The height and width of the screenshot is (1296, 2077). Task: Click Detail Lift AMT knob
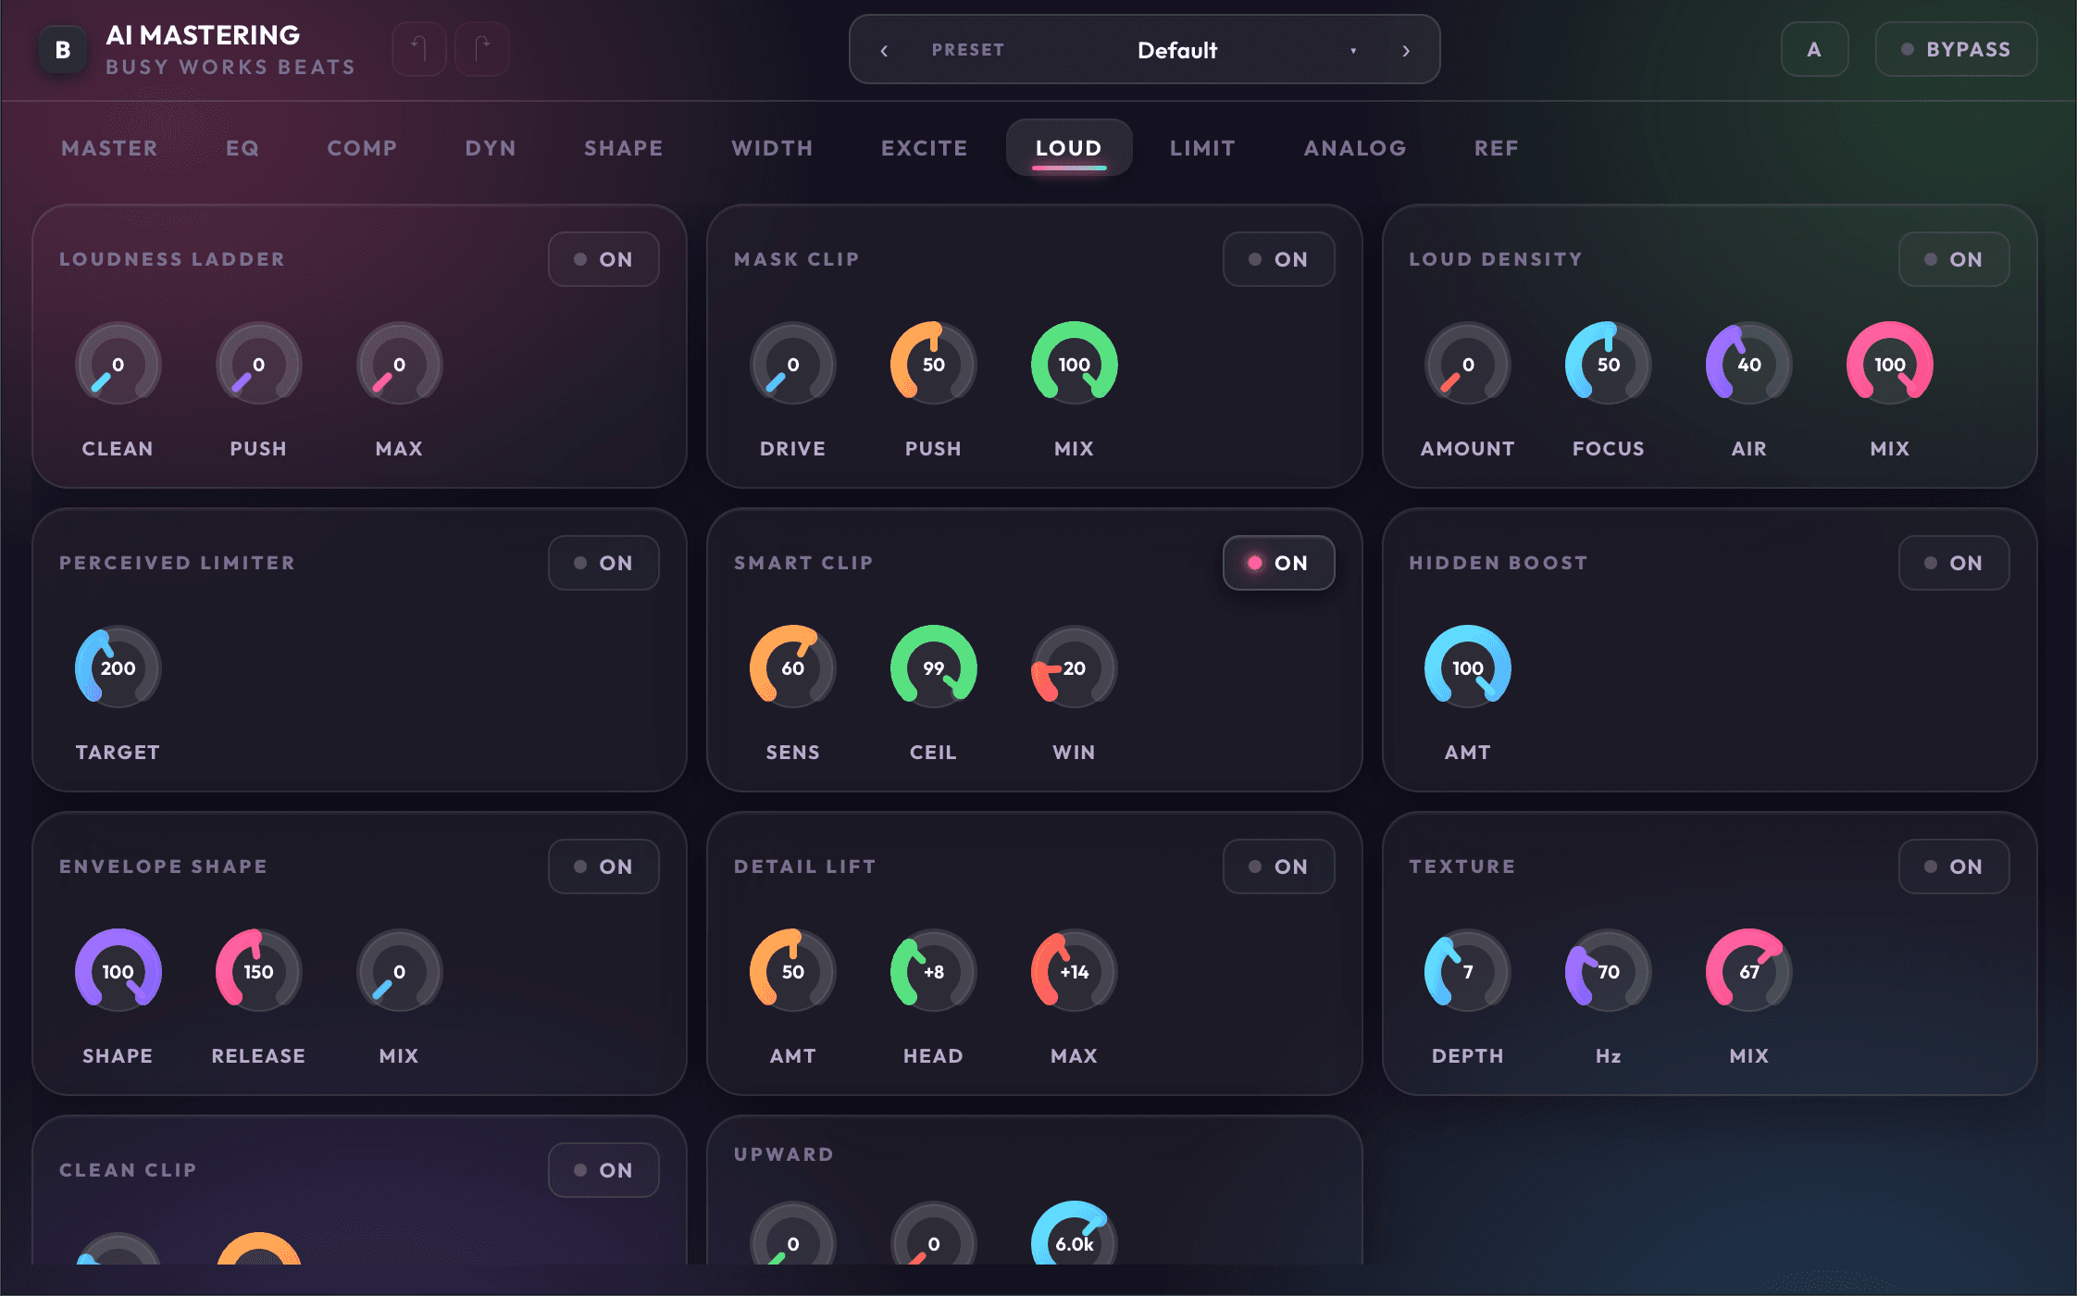(793, 971)
